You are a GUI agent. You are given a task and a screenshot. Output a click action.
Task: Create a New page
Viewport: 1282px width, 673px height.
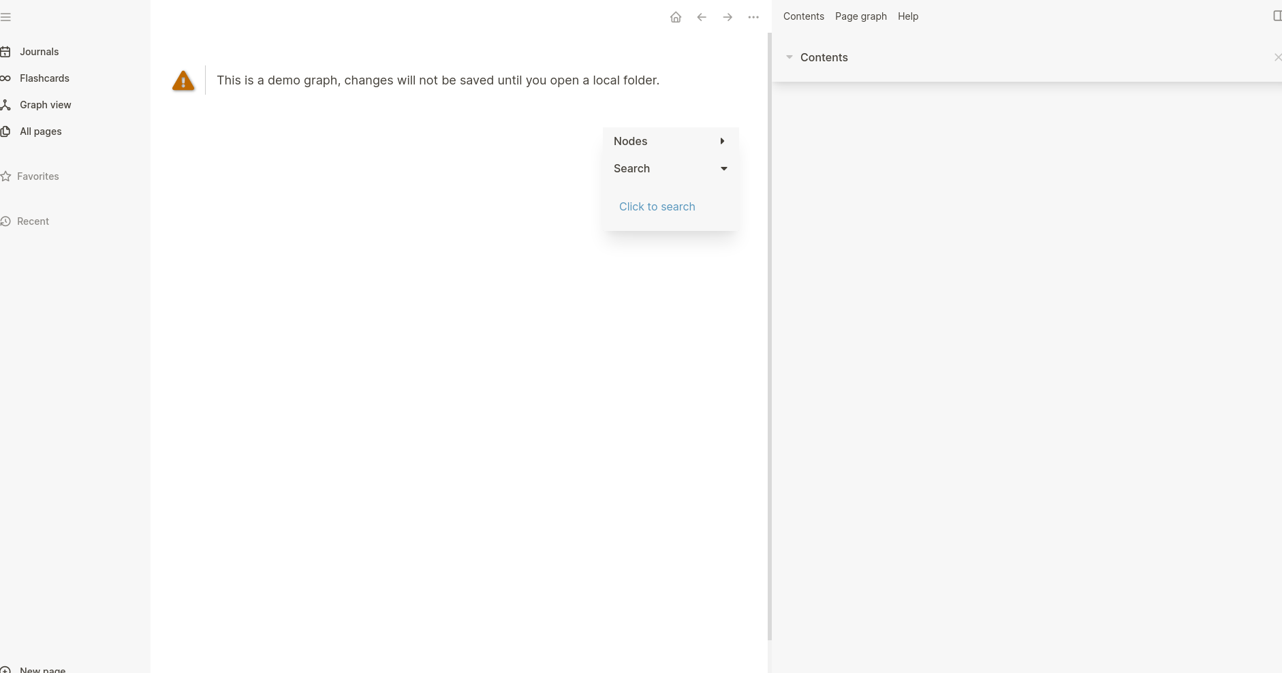click(42, 669)
